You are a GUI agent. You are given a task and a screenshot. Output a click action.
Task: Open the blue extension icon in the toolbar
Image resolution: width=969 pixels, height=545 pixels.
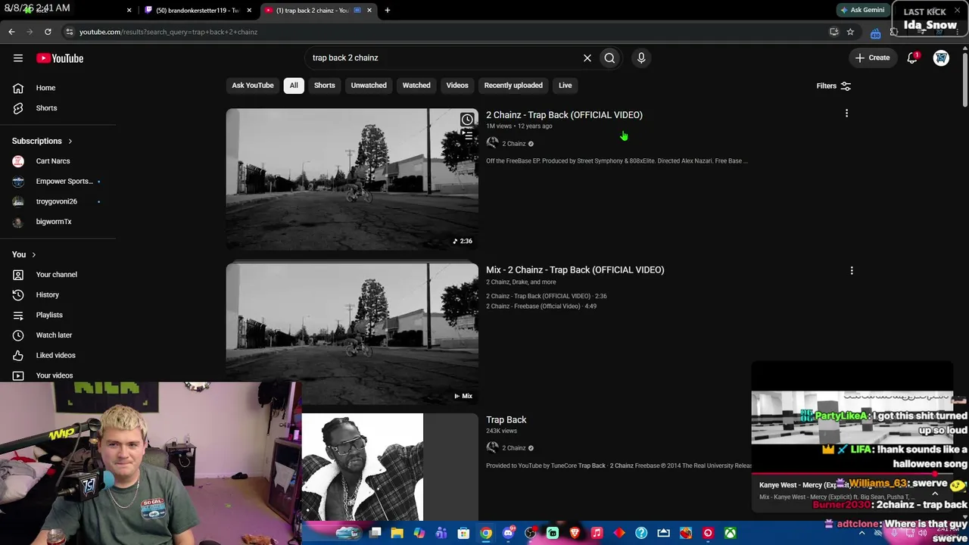[x=875, y=33]
